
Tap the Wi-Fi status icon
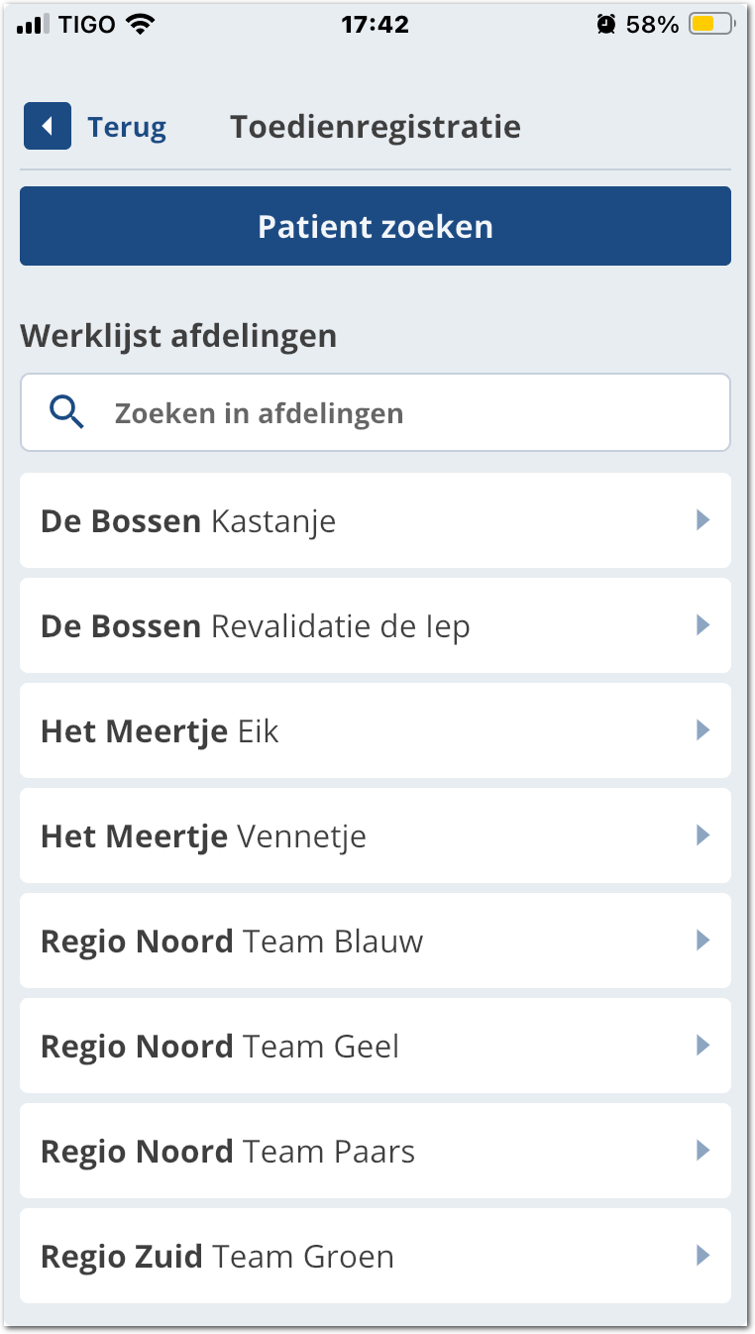tap(142, 25)
